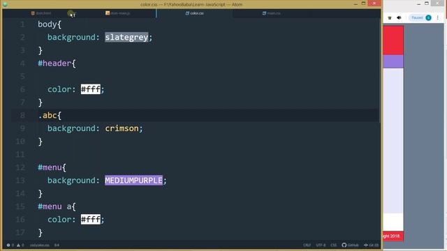Click the #header selector on line 4
Image resolution: width=447 pixels, height=251 pixels.
pos(54,63)
